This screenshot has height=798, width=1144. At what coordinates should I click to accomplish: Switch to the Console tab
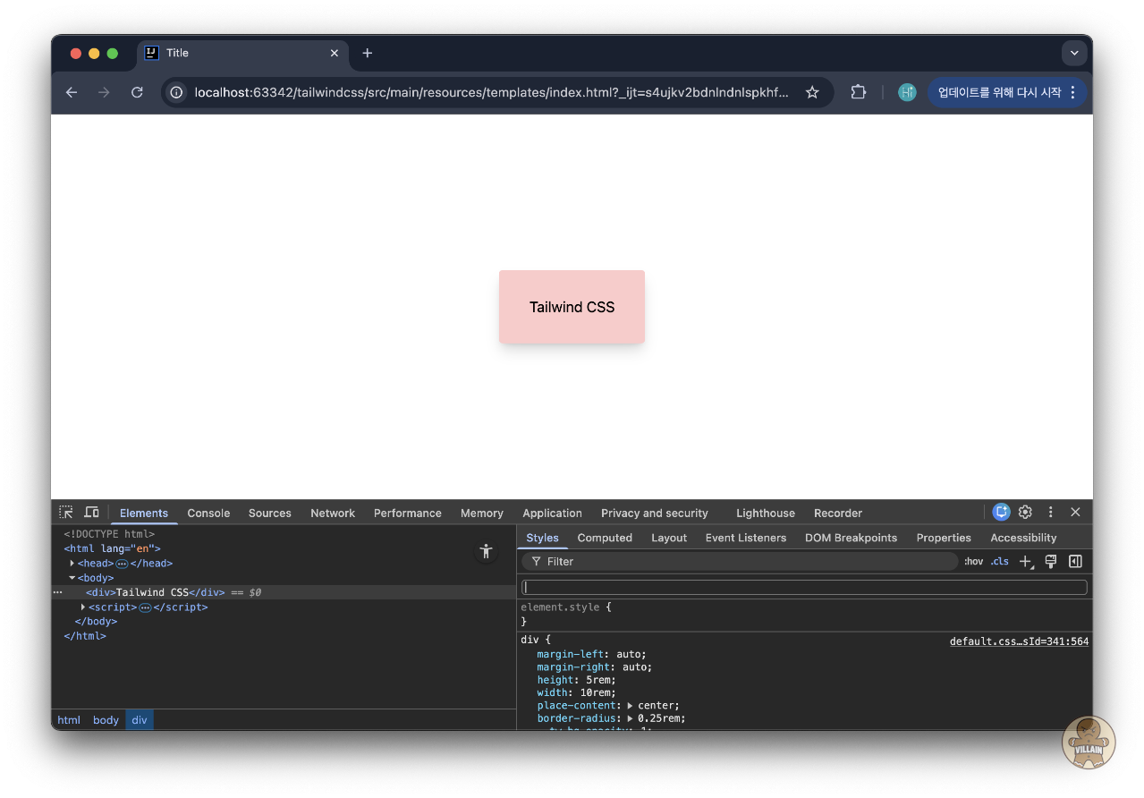click(x=208, y=514)
